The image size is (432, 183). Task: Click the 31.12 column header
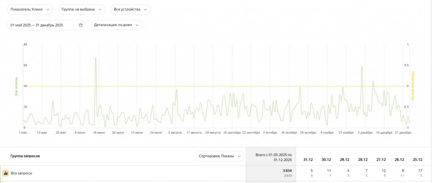[308, 159]
